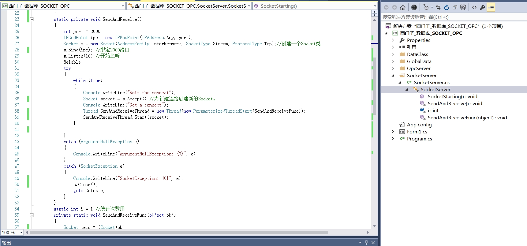Sync with active document icon

coord(438,7)
